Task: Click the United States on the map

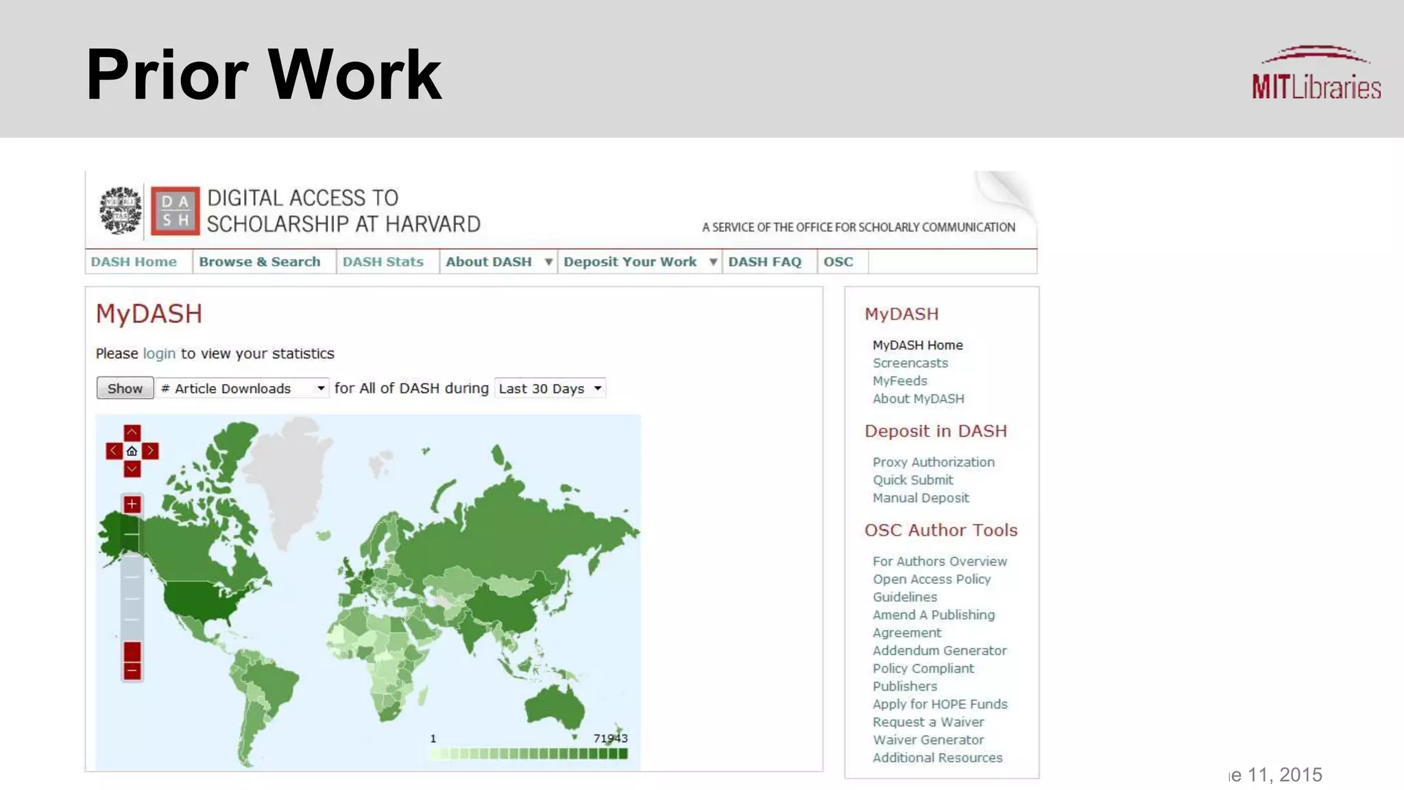Action: pos(202,602)
